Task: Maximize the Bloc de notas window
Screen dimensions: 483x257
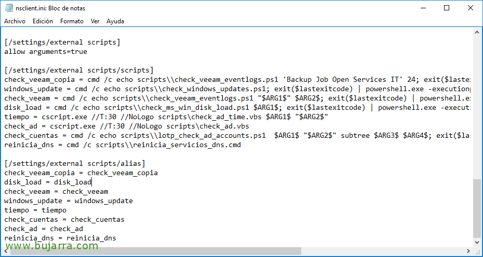Action: [446, 8]
